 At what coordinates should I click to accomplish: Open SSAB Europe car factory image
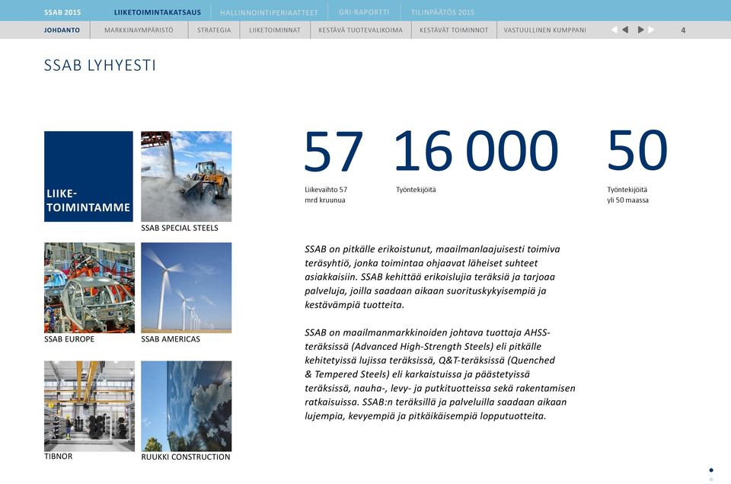(90, 287)
